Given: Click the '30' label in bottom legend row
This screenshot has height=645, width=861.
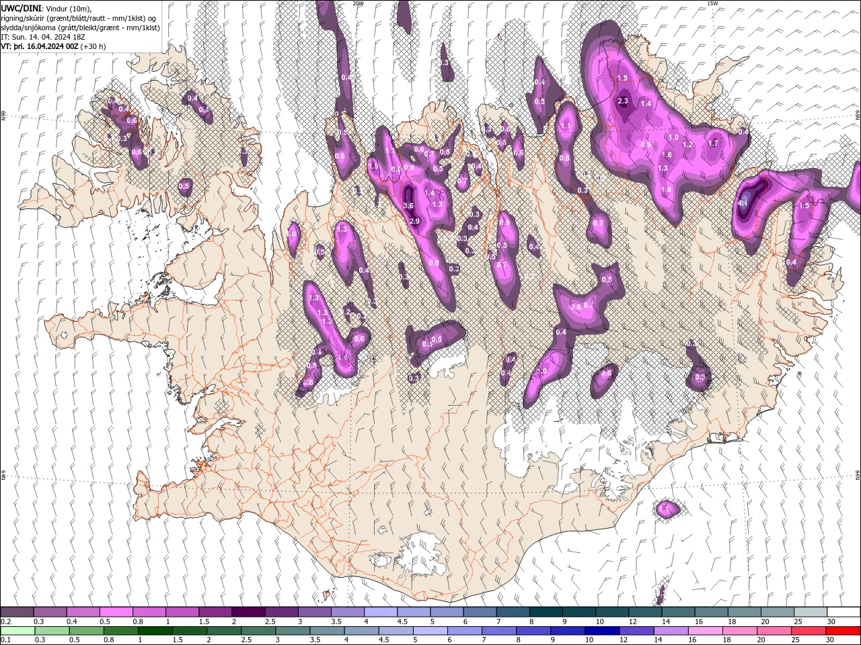Looking at the screenshot, I should pyautogui.click(x=830, y=640).
